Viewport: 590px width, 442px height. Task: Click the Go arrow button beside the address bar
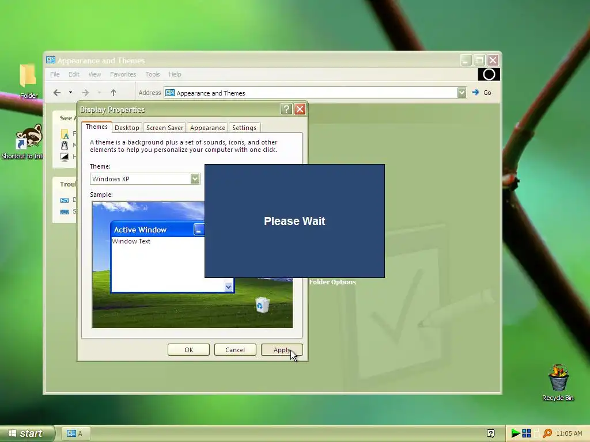coord(475,93)
